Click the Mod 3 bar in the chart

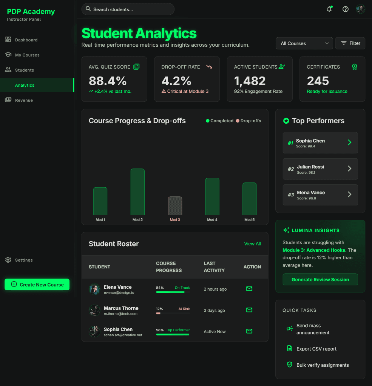click(x=175, y=206)
